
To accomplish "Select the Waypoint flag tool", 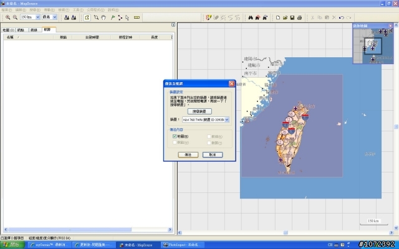I will click(113, 17).
